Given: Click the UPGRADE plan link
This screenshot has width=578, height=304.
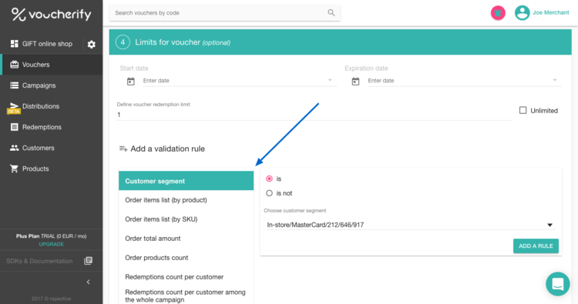Looking at the screenshot, I should pos(51,244).
